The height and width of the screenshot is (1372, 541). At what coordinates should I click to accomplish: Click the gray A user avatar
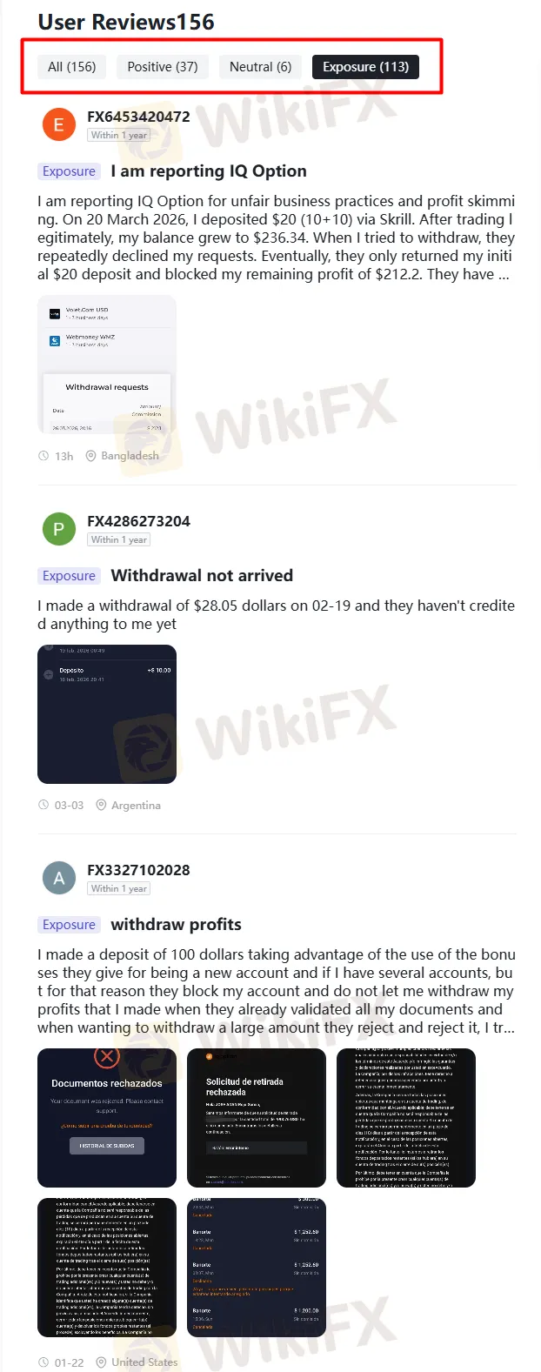(x=59, y=878)
